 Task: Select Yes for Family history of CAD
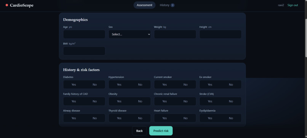(x=74, y=101)
